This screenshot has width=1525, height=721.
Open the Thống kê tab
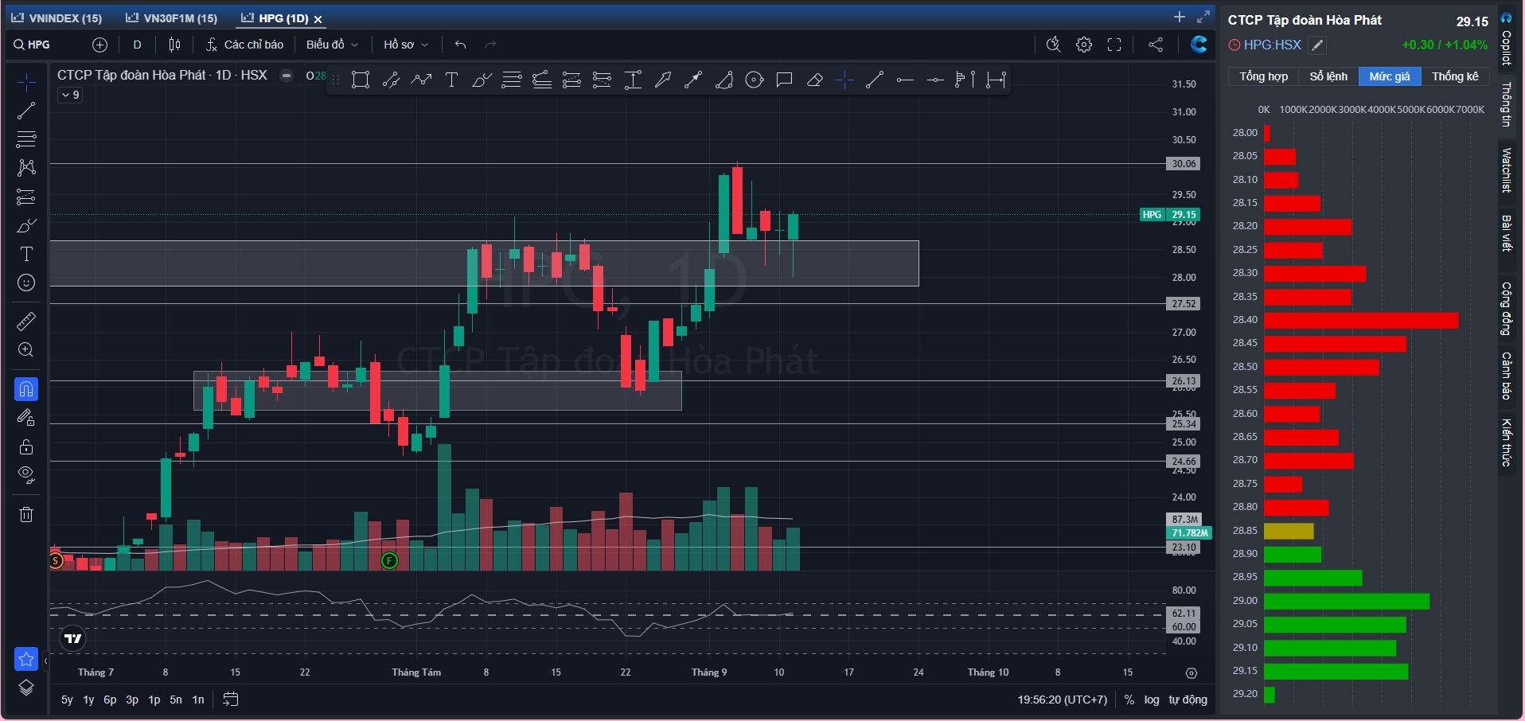tap(1455, 76)
